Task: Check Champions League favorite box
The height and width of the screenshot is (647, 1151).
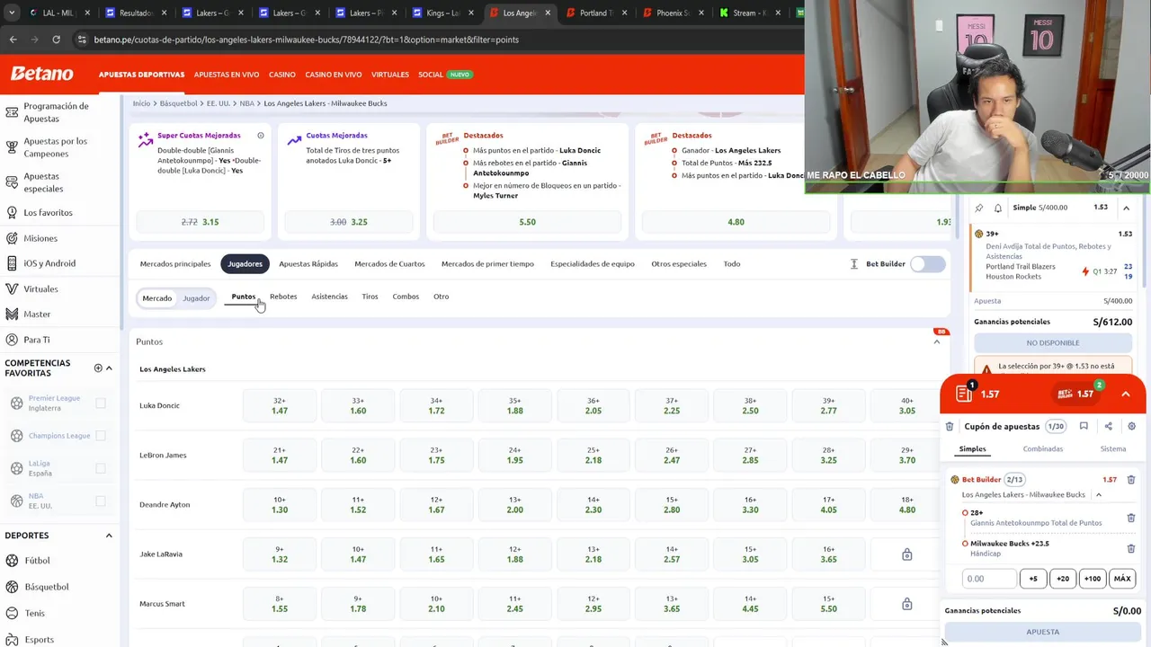Action: 101,436
